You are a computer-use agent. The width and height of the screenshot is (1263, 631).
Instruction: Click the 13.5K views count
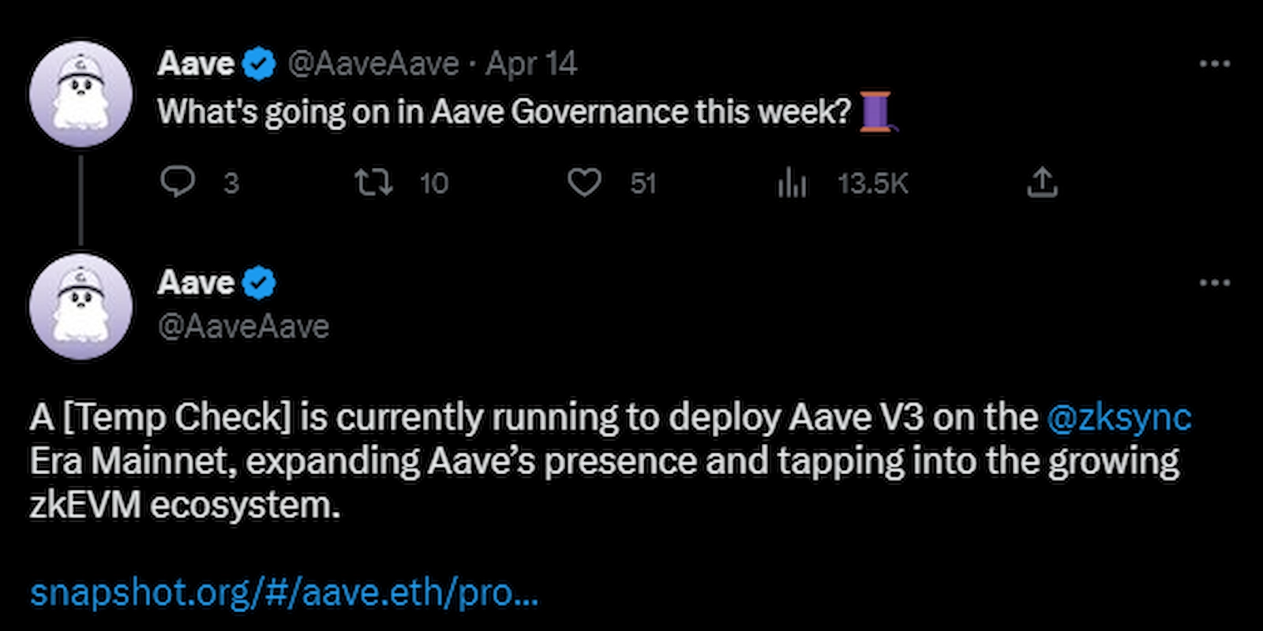872,184
